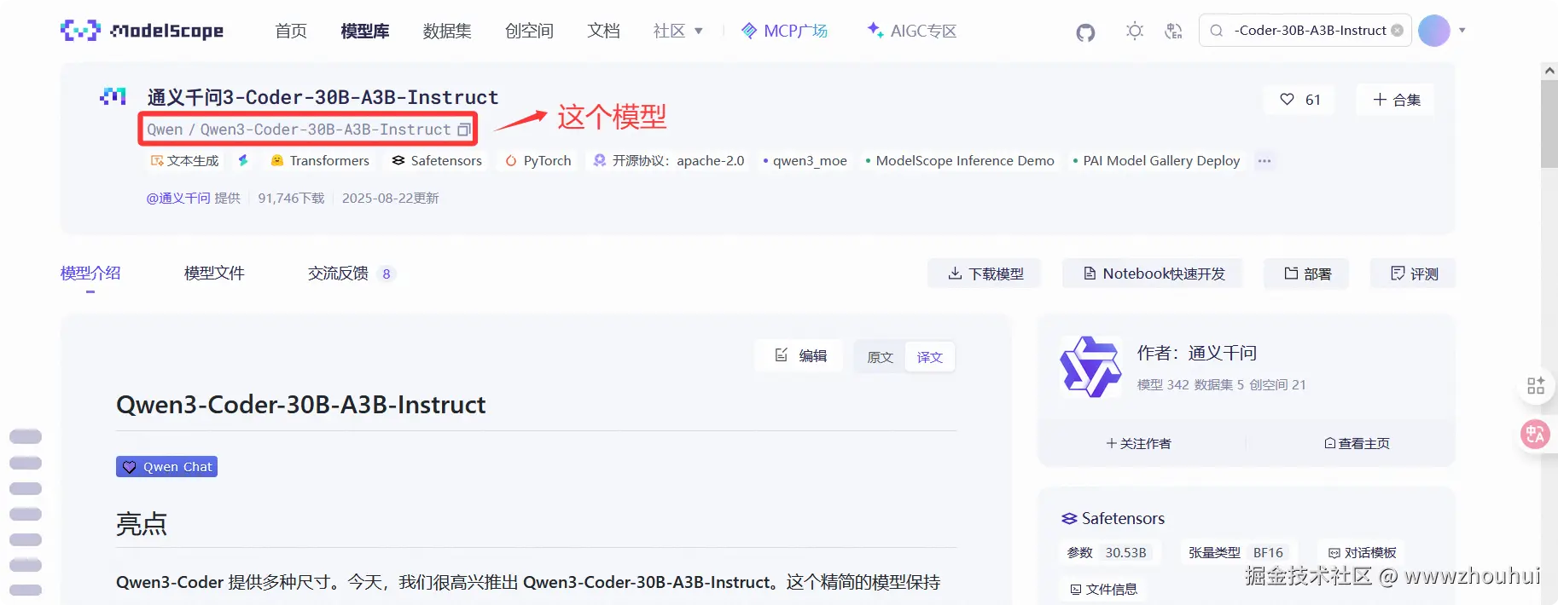This screenshot has width=1558, height=605.
Task: Open the 文件信息 file info
Action: click(1104, 589)
